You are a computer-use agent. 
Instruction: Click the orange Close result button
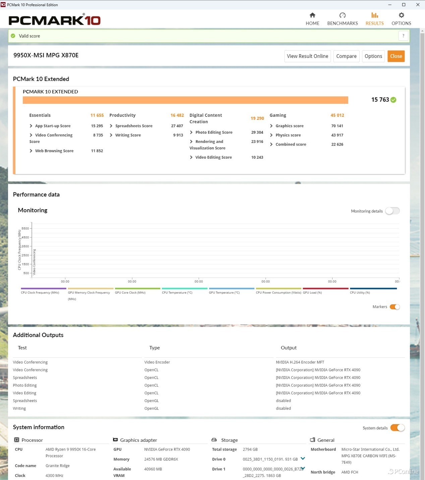[x=396, y=56]
